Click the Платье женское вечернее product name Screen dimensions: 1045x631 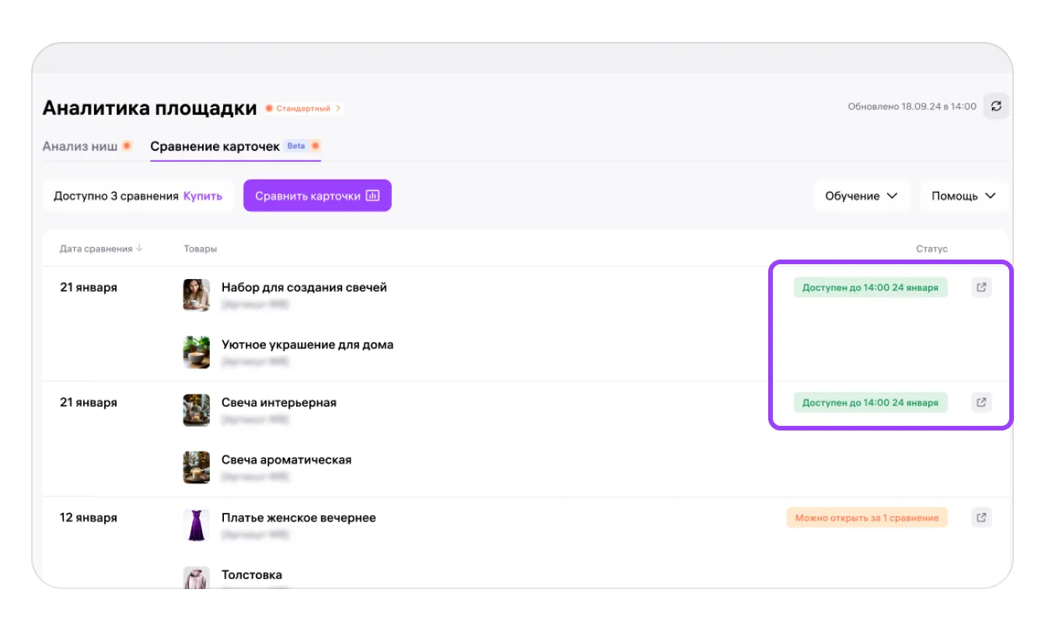[x=299, y=518]
